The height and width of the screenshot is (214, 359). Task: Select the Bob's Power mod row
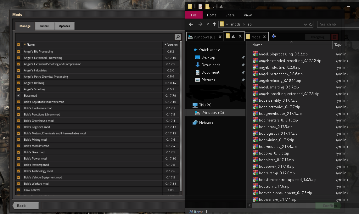pyautogui.click(x=98, y=158)
